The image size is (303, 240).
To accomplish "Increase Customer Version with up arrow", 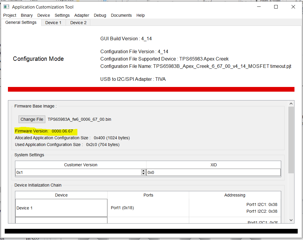I will click(x=143, y=171).
